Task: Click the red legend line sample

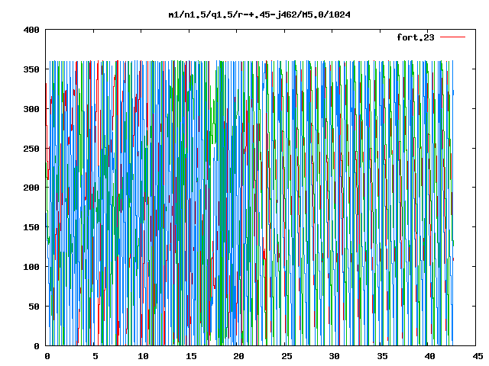Action: pos(452,37)
